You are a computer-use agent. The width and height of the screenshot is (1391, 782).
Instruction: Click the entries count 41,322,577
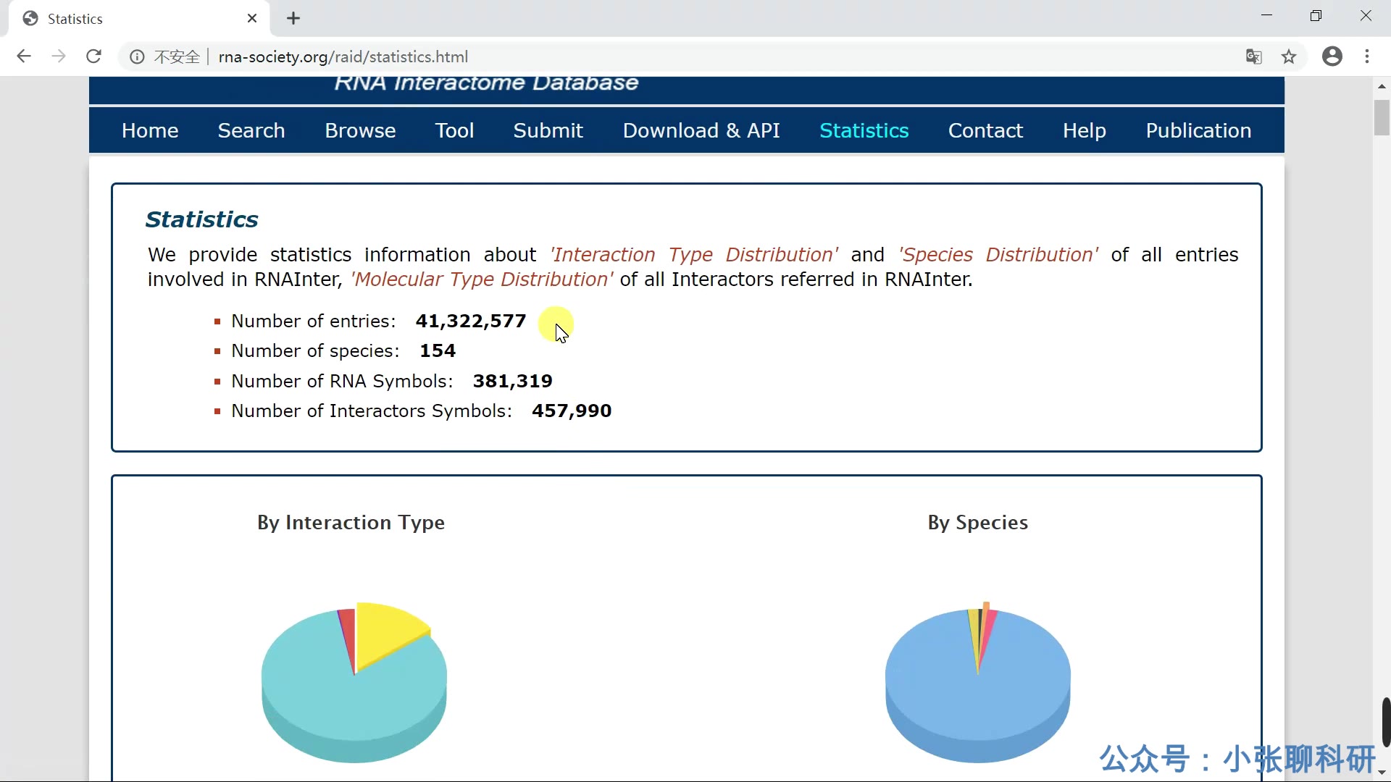[471, 321]
